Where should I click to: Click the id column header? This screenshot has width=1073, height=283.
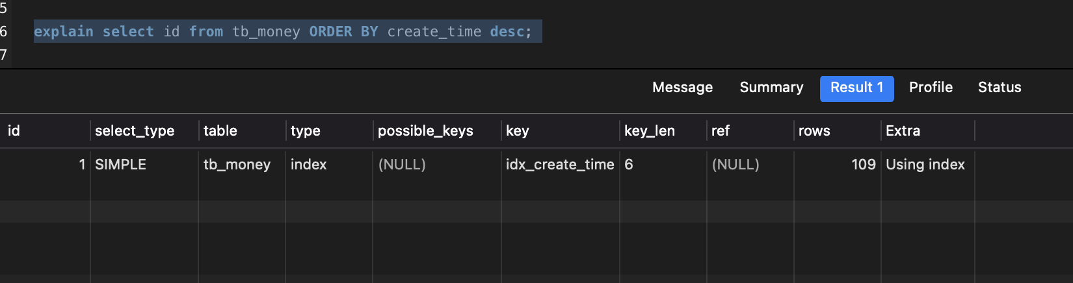point(14,131)
